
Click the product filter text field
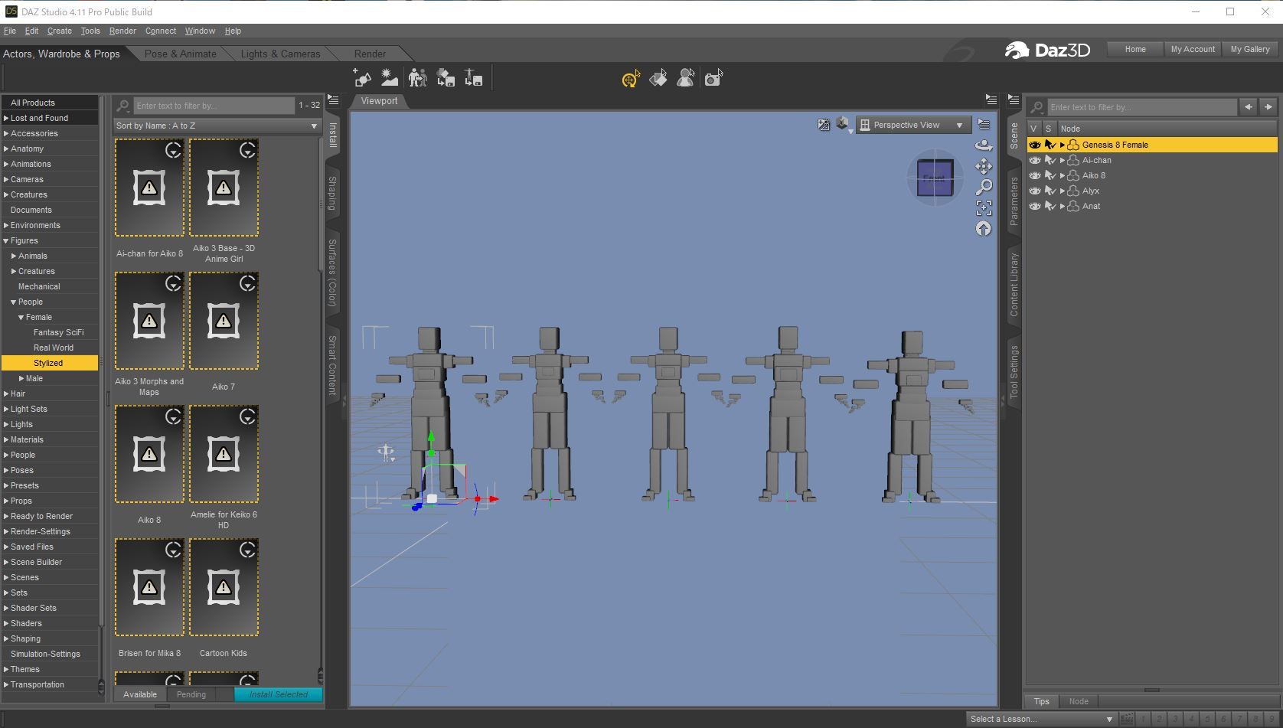coord(214,106)
